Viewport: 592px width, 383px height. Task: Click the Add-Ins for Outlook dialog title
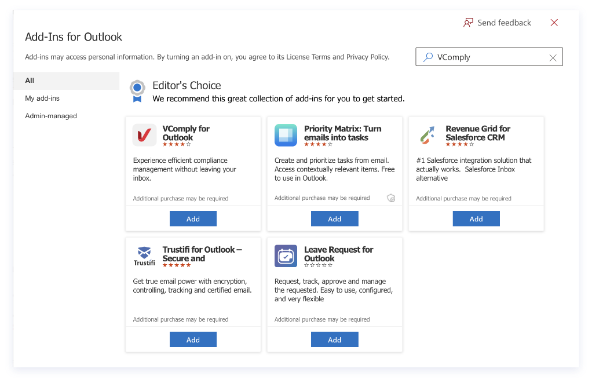click(74, 37)
